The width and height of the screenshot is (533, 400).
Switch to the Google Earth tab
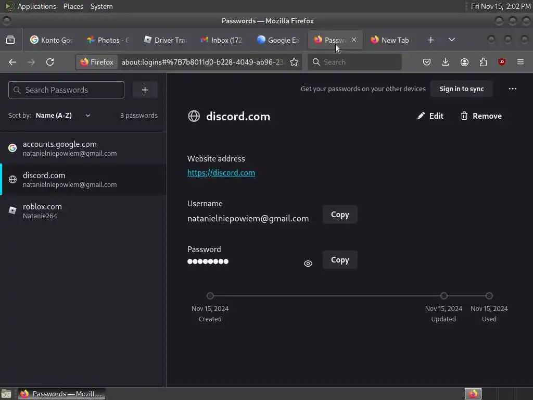click(278, 40)
